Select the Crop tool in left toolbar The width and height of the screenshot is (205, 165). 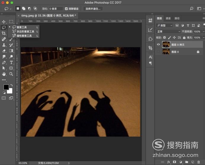click(x=4, y=33)
